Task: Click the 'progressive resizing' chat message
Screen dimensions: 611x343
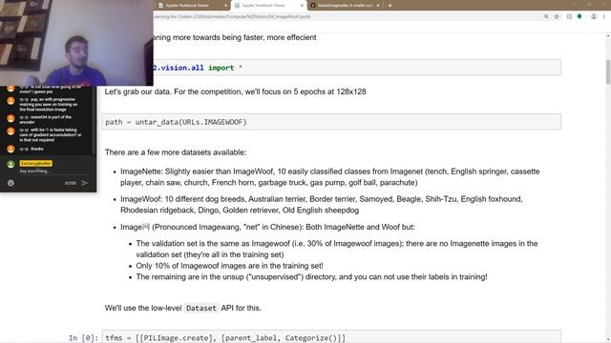Action: coord(49,105)
